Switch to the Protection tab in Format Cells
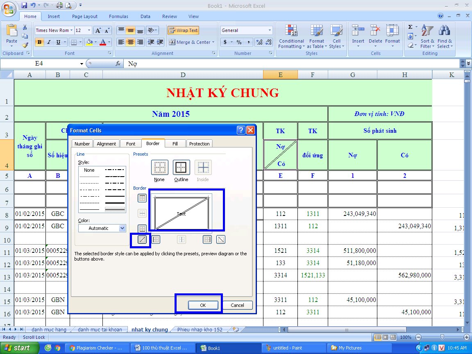The image size is (472, 354). pos(199,143)
